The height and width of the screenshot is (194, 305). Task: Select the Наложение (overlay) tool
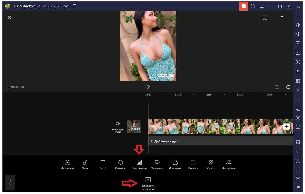[x=139, y=164]
